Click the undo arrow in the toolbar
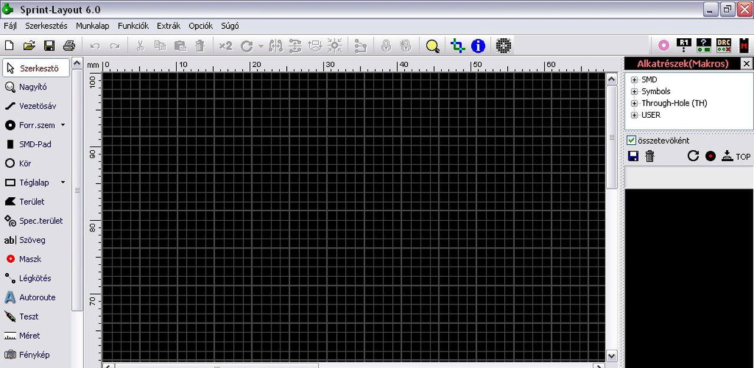This screenshot has height=368, width=754. (95, 45)
